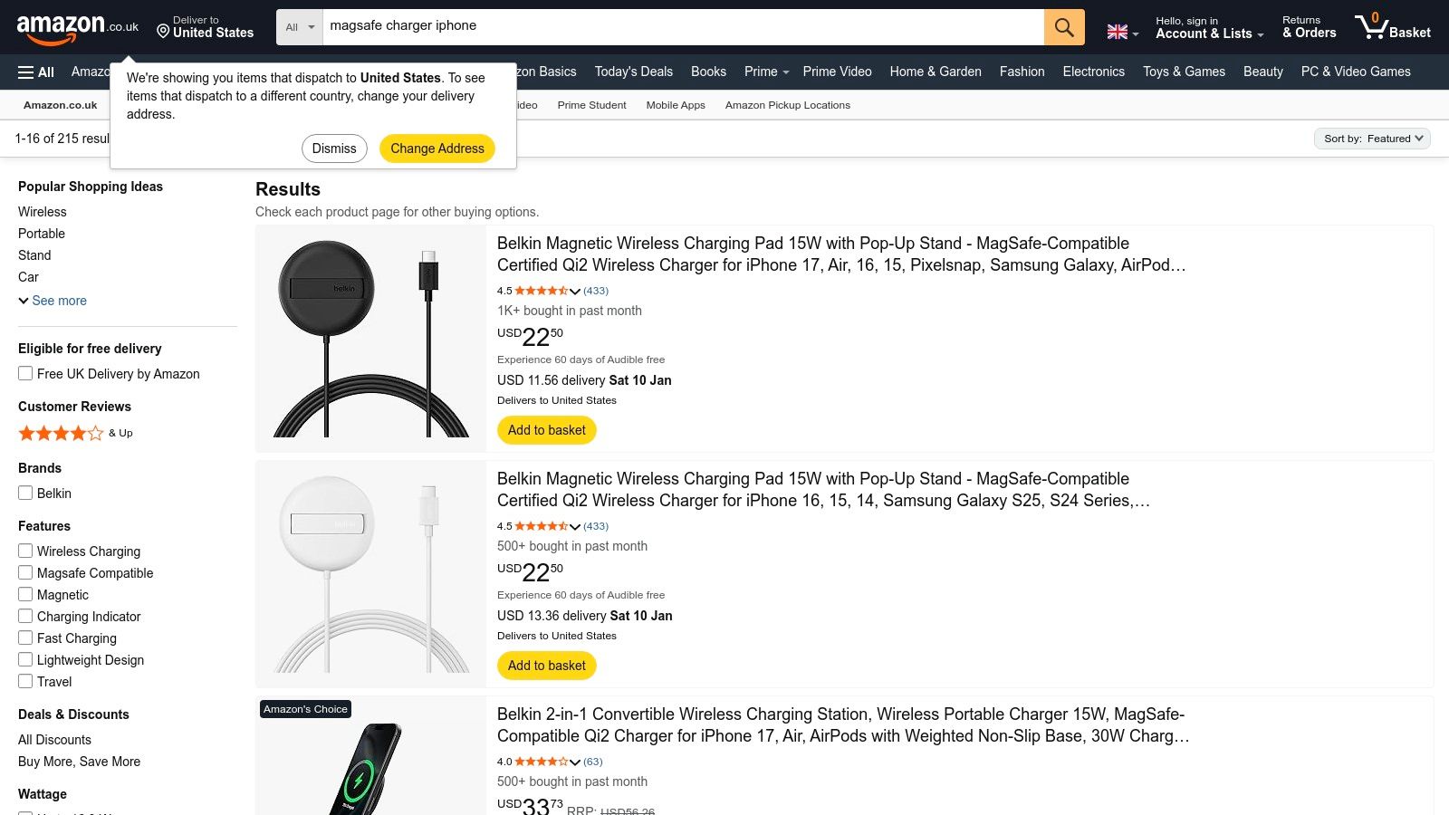Enable the Magsafe Compatible filter
The width and height of the screenshot is (1449, 815).
coord(24,572)
